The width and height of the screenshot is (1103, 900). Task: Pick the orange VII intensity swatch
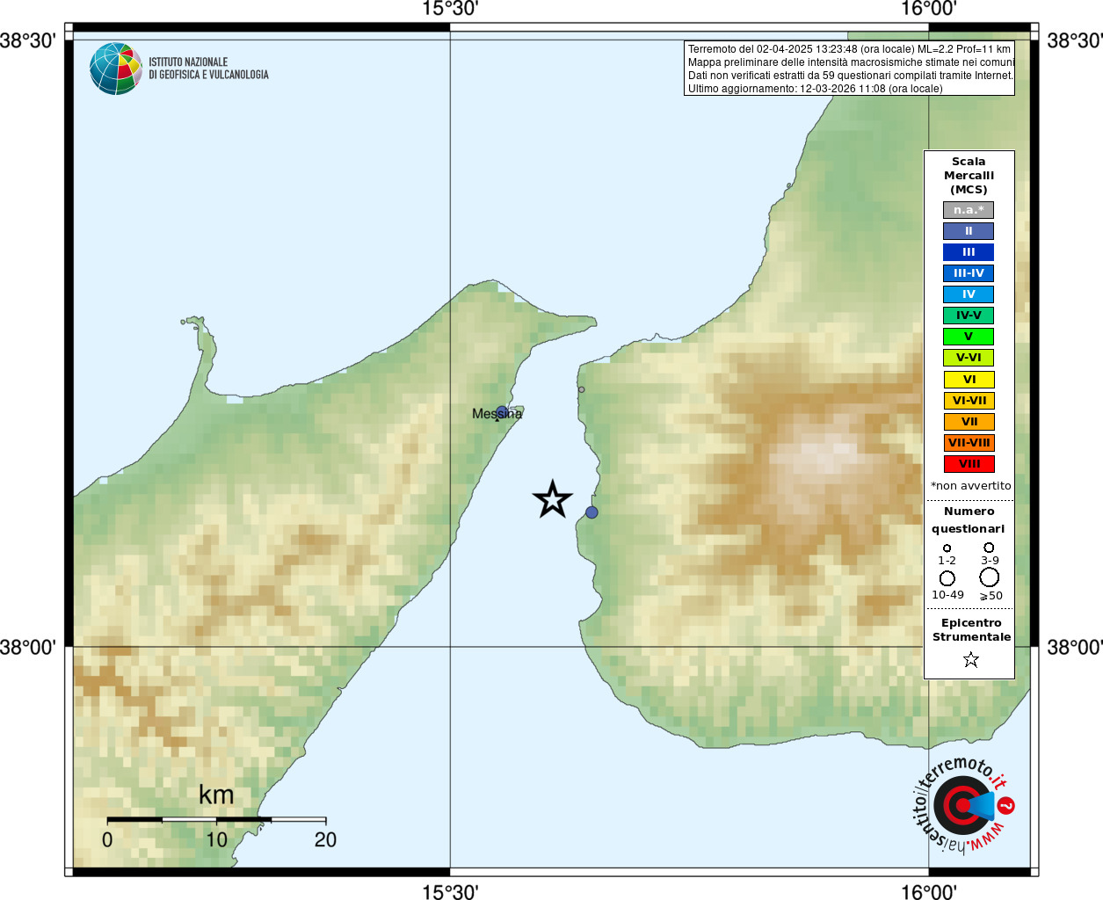(x=969, y=422)
